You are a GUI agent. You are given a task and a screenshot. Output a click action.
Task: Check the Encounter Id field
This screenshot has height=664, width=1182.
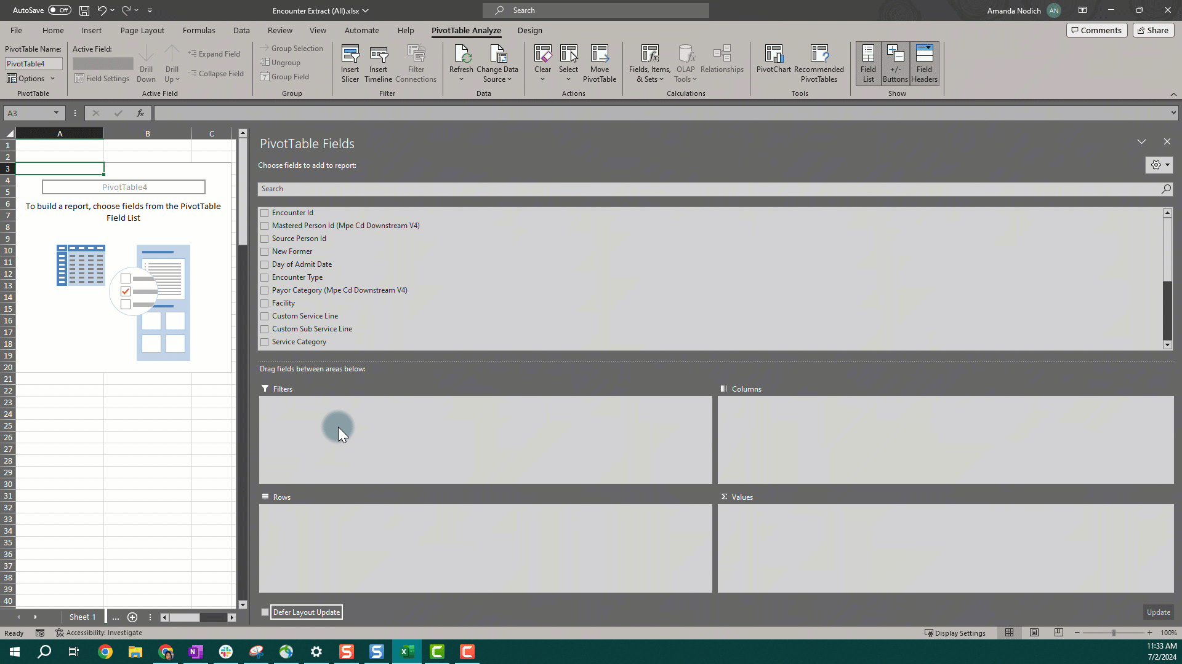click(265, 213)
